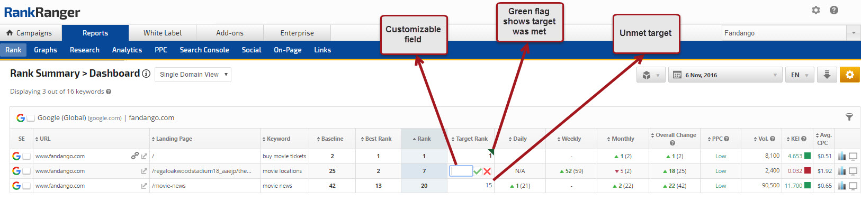861x200 pixels.
Task: Select the movie news row checkbox
Action: tap(26, 186)
